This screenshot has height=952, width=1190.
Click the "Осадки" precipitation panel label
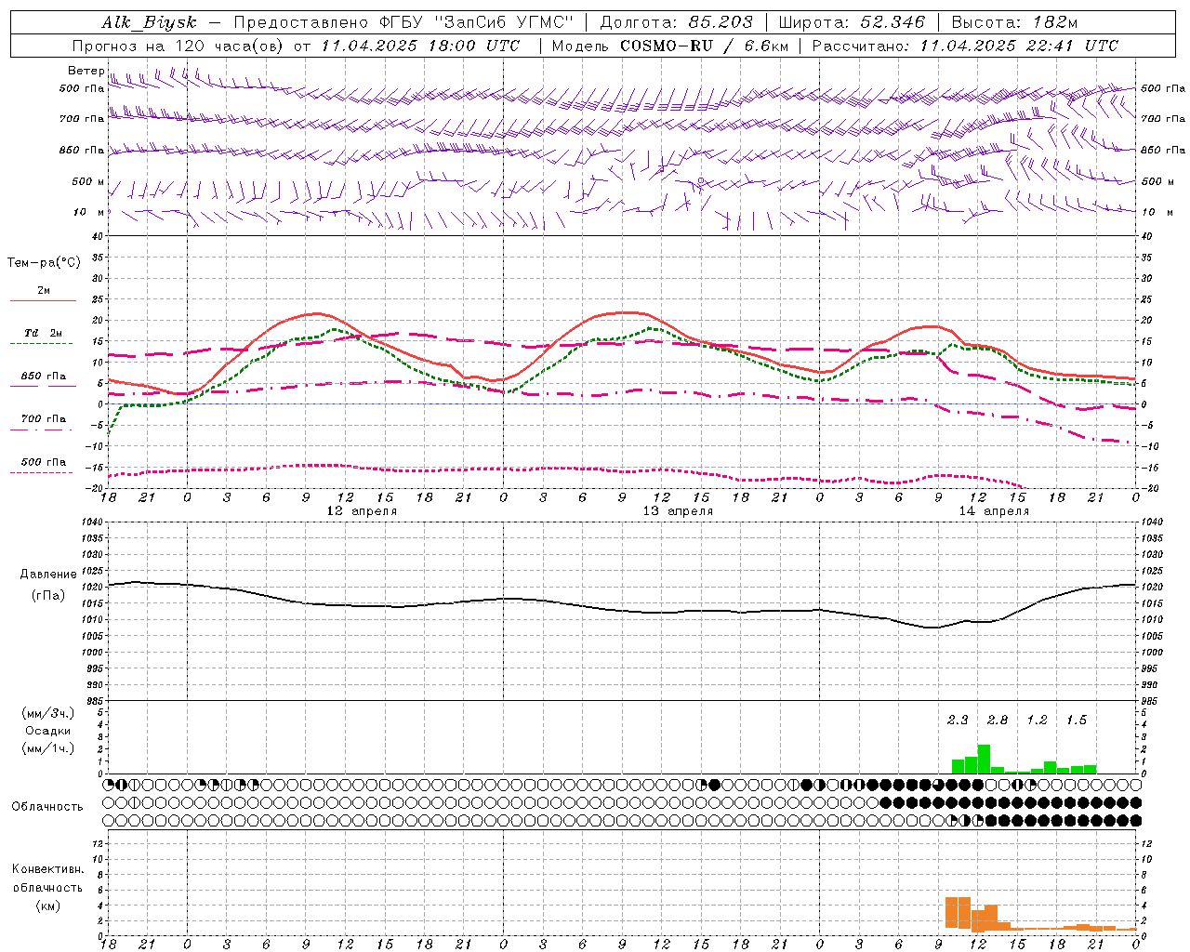pos(48,731)
